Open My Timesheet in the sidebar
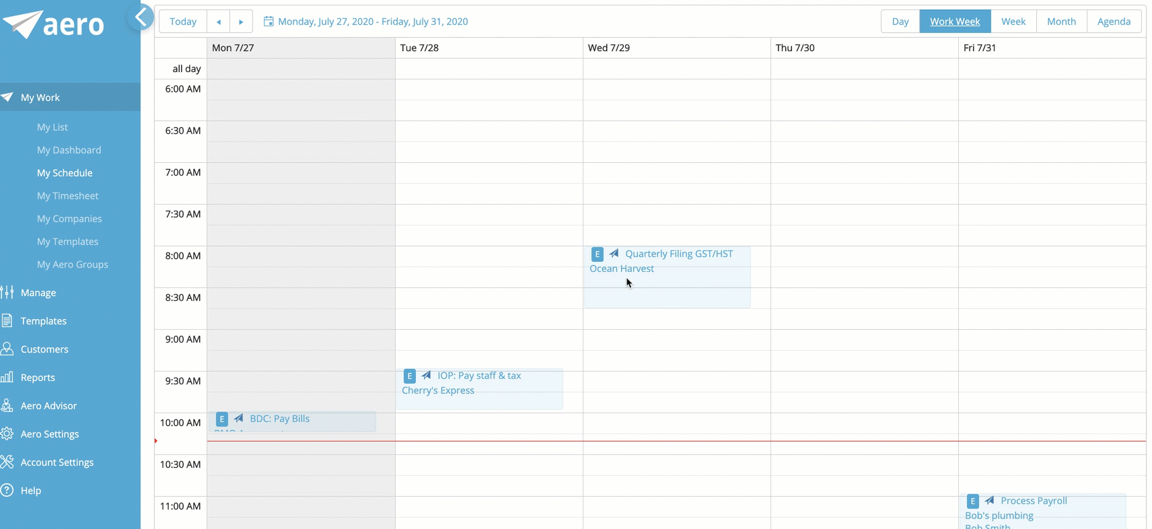Viewport: 1152px width, 529px height. pos(68,196)
